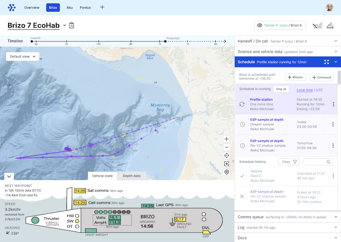This screenshot has height=242, width=341.
Task: Open the Profile station mission link
Action: click(261, 100)
